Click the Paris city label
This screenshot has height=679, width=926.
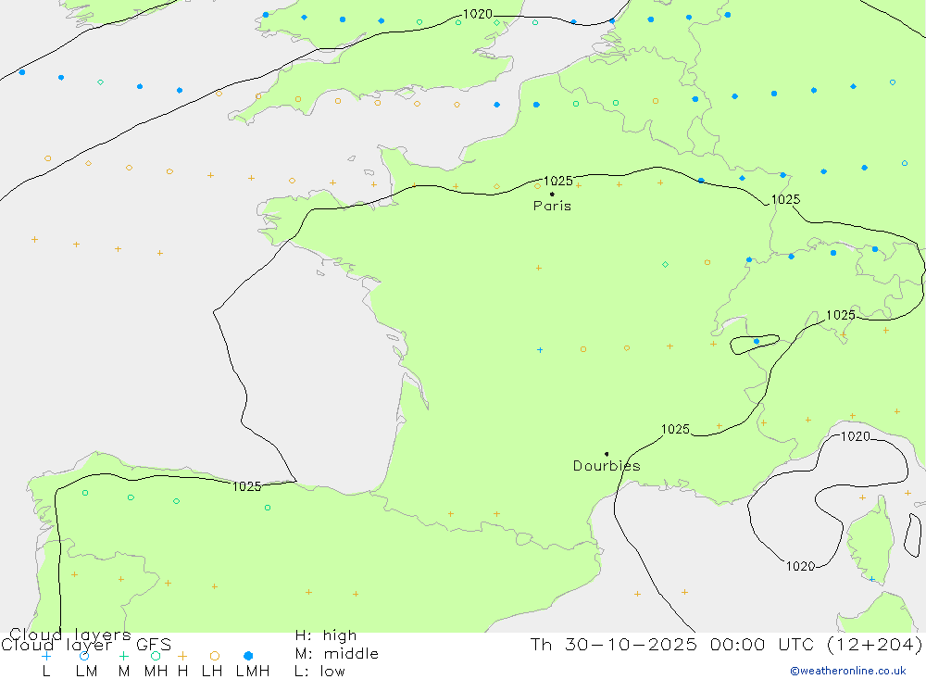(x=552, y=206)
